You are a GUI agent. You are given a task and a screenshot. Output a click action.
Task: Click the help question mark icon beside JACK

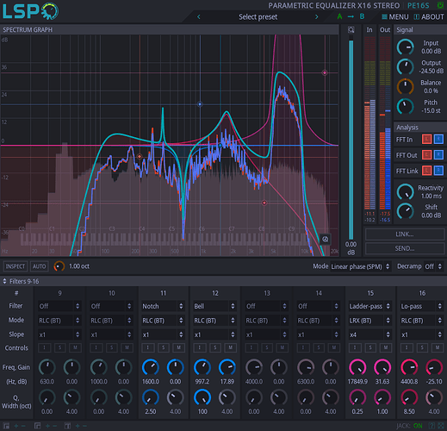click(431, 426)
